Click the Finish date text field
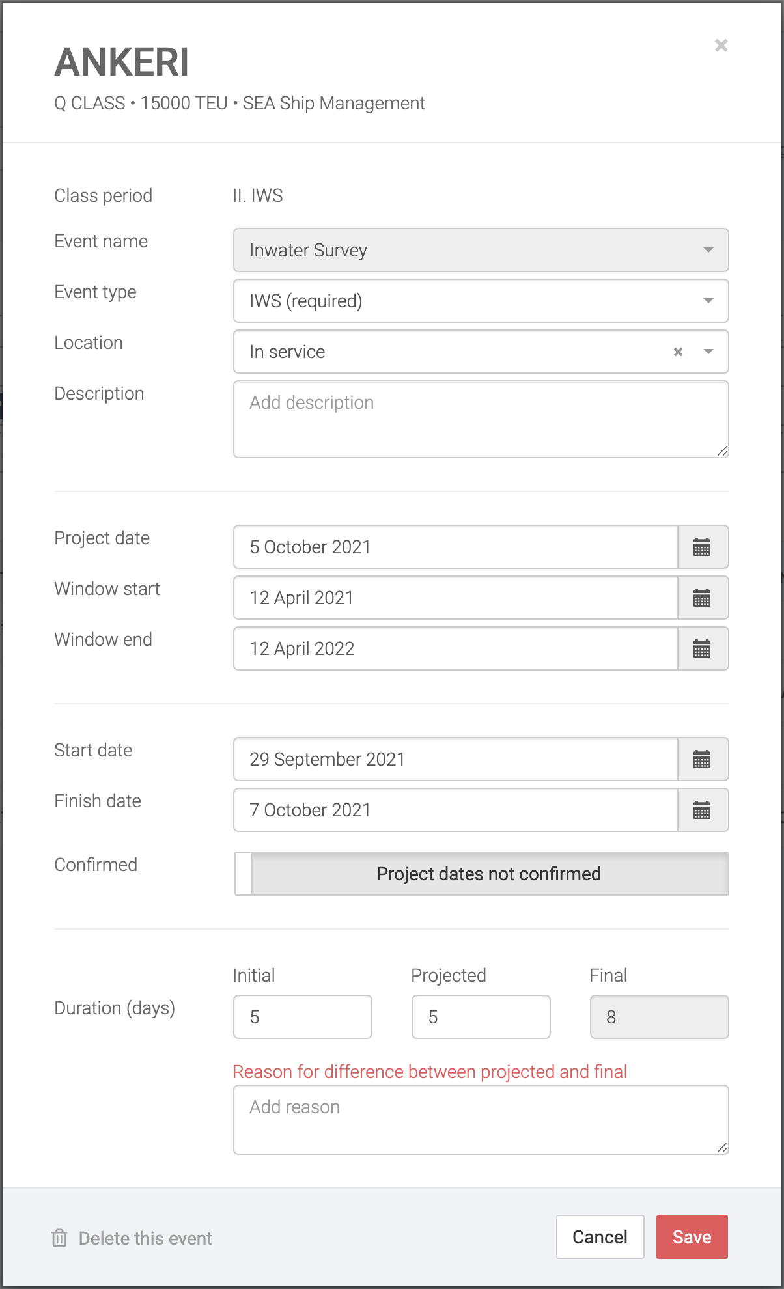The image size is (784, 1289). (x=455, y=810)
